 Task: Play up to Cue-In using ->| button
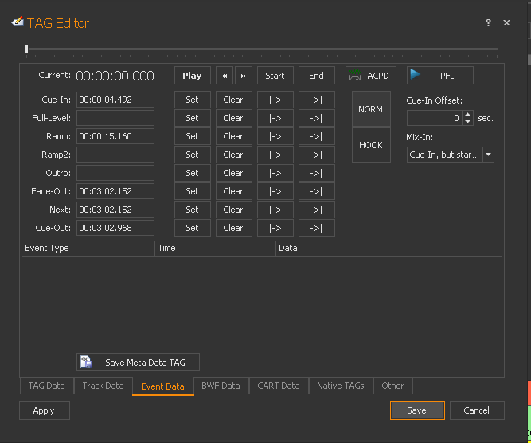click(x=317, y=100)
